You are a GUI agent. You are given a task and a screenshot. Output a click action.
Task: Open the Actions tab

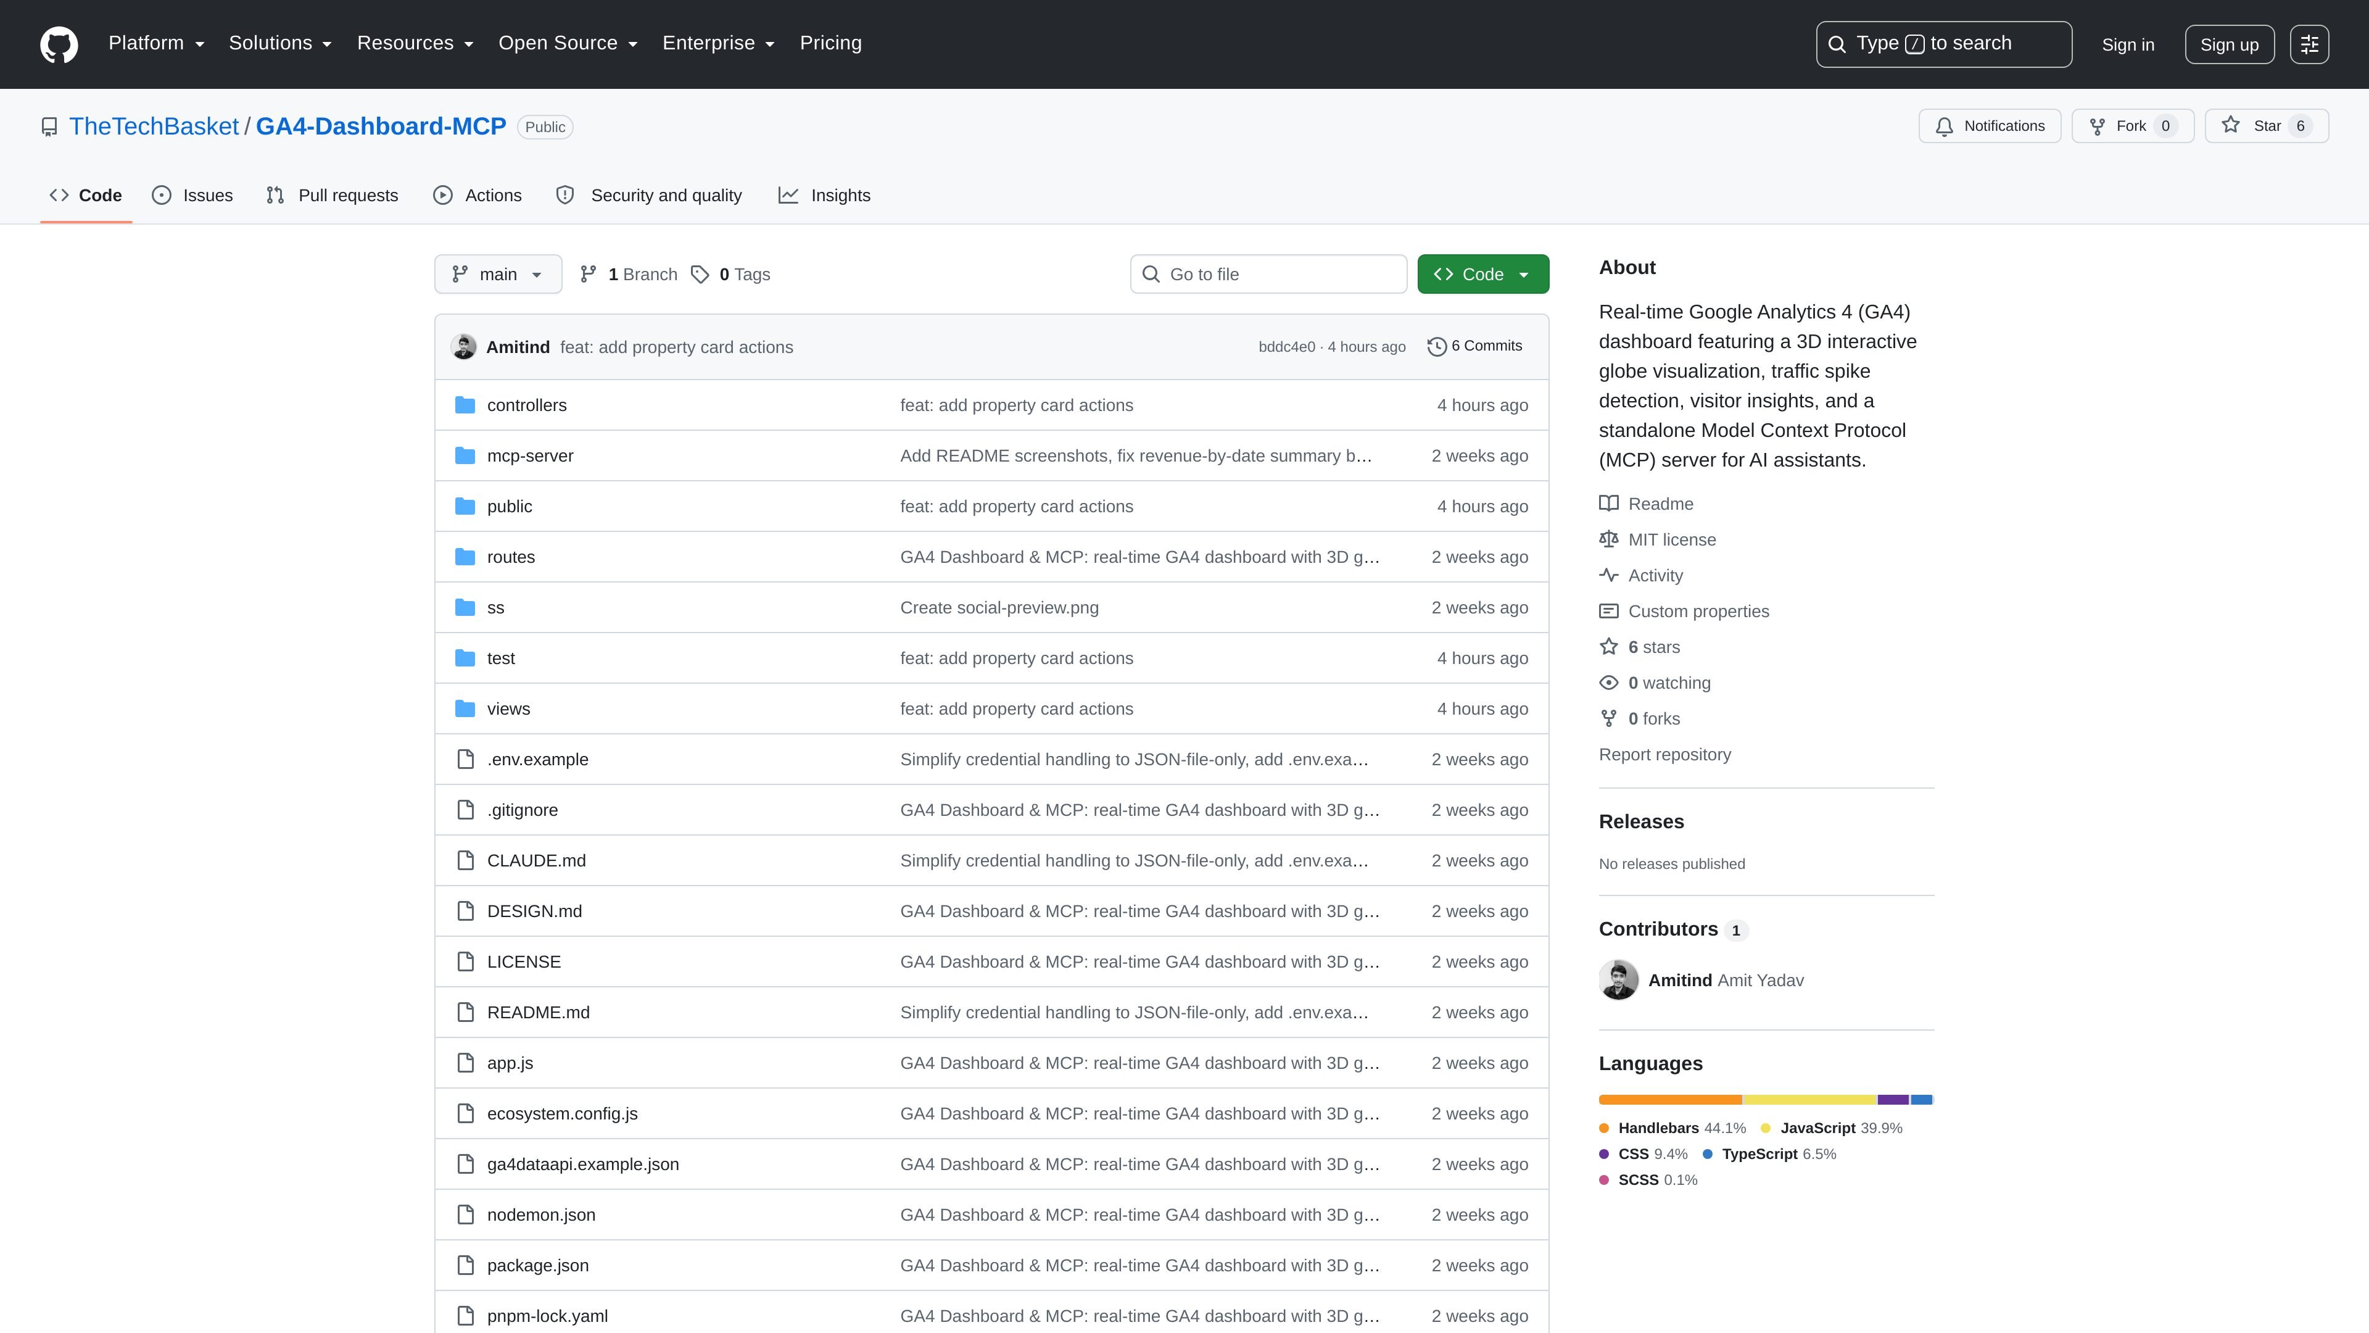478,195
